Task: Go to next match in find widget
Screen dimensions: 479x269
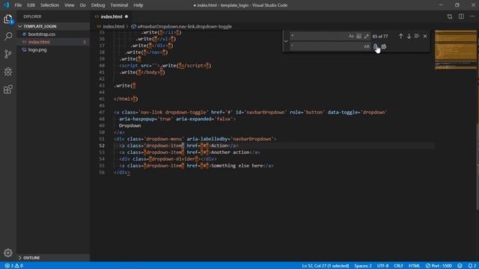Action: [409, 37]
